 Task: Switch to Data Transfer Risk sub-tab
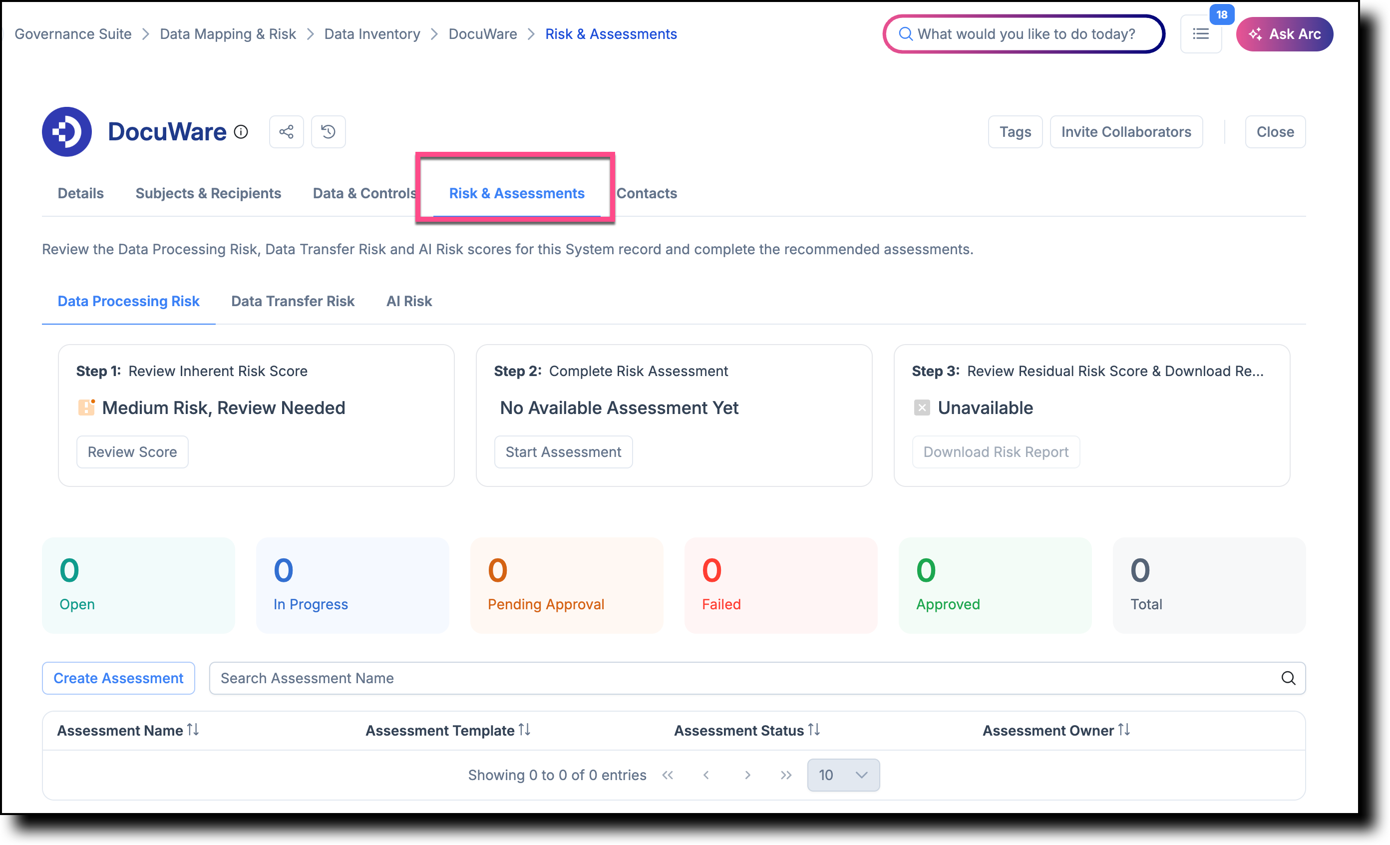[293, 301]
